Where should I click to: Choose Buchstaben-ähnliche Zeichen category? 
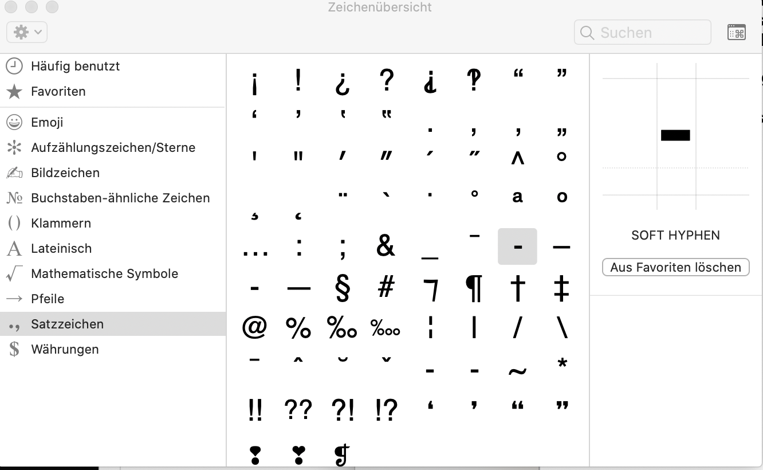point(113,198)
